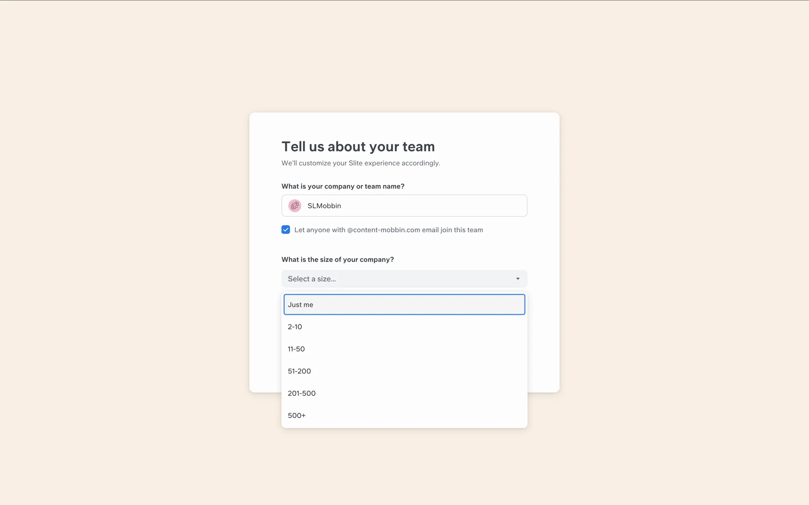Select 51-200 from the size list
This screenshot has height=505, width=809.
[x=299, y=371]
